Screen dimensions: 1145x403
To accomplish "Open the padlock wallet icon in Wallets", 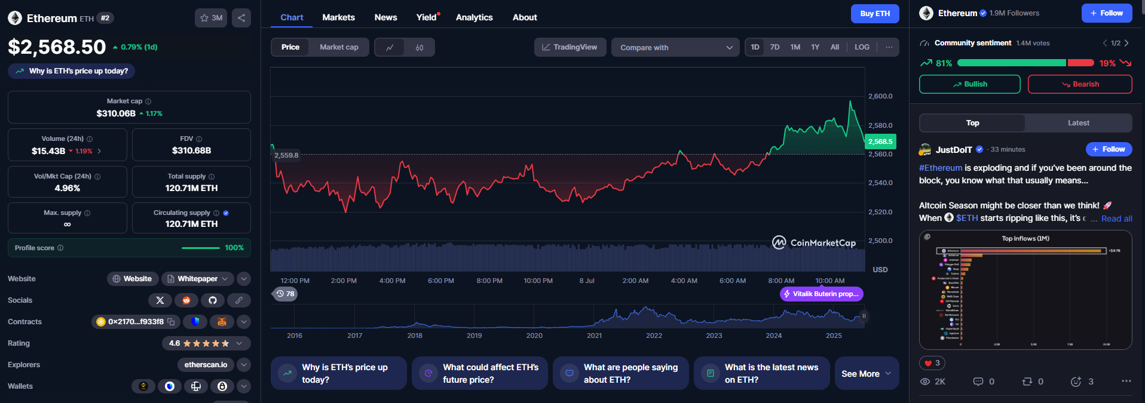I will [222, 386].
